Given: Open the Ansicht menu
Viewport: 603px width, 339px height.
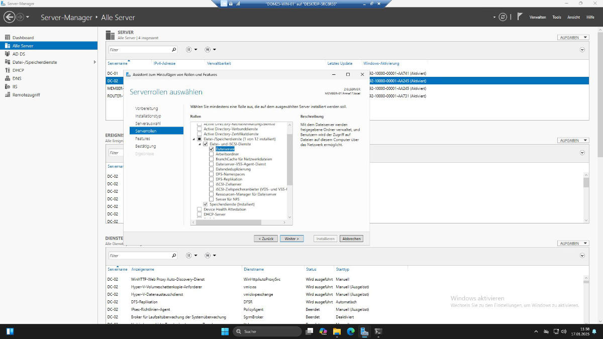Looking at the screenshot, I should [573, 17].
